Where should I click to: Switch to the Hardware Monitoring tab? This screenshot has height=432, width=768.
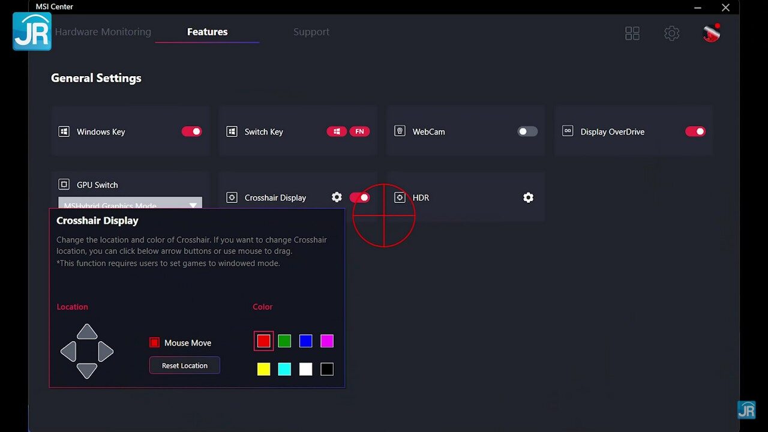point(103,32)
